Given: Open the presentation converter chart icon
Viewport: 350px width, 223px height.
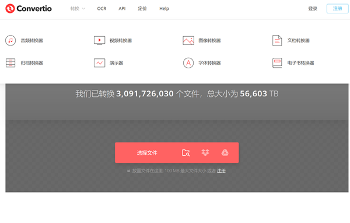Looking at the screenshot, I should click(99, 63).
